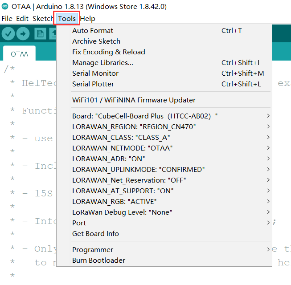Switch to the OTAA sketch tab
The height and width of the screenshot is (285, 291).
(19, 54)
